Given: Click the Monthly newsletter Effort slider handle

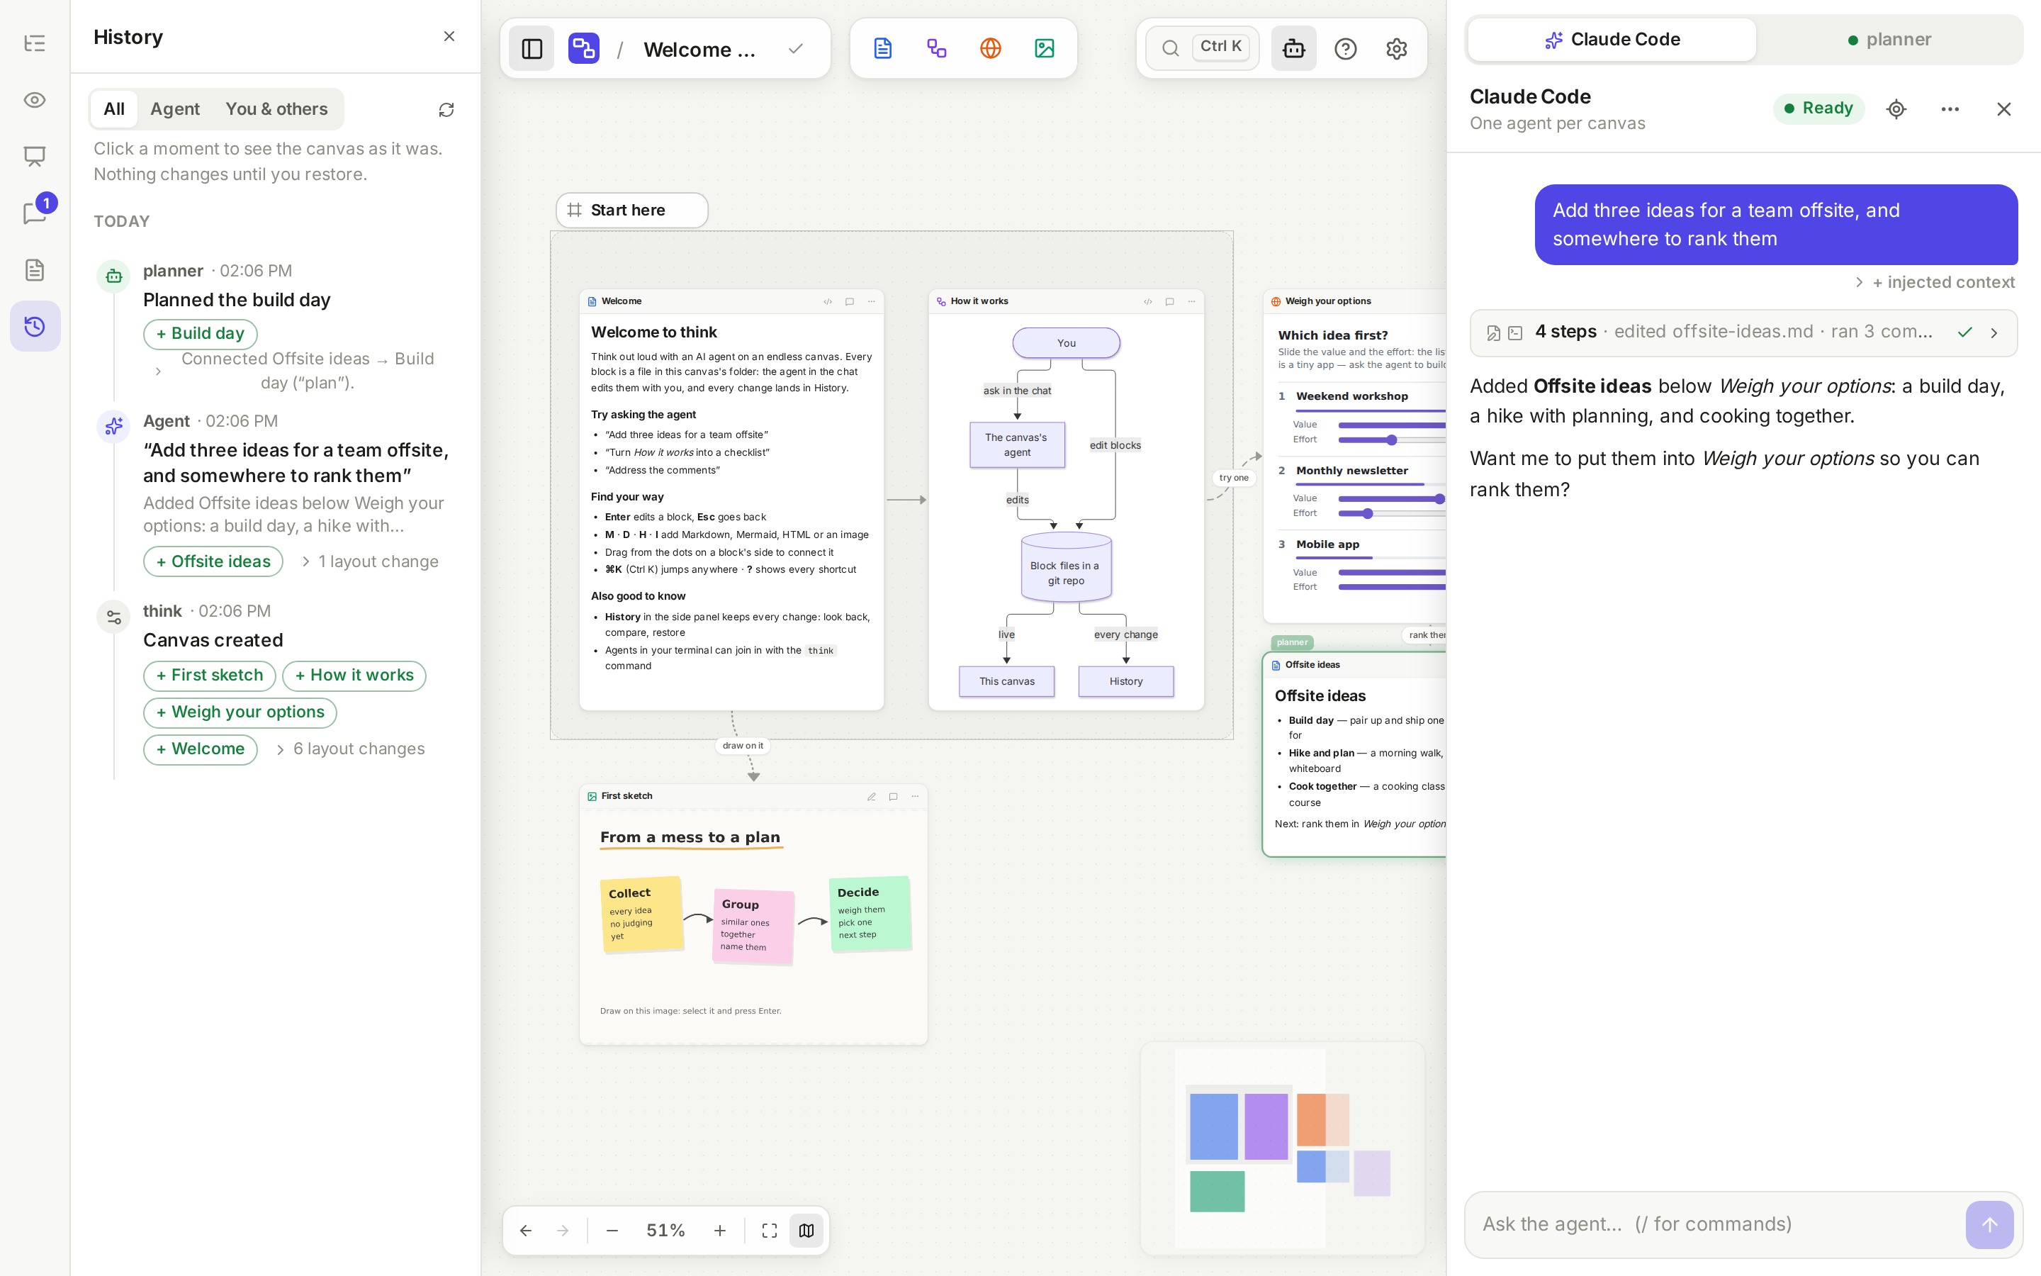Looking at the screenshot, I should point(1368,513).
